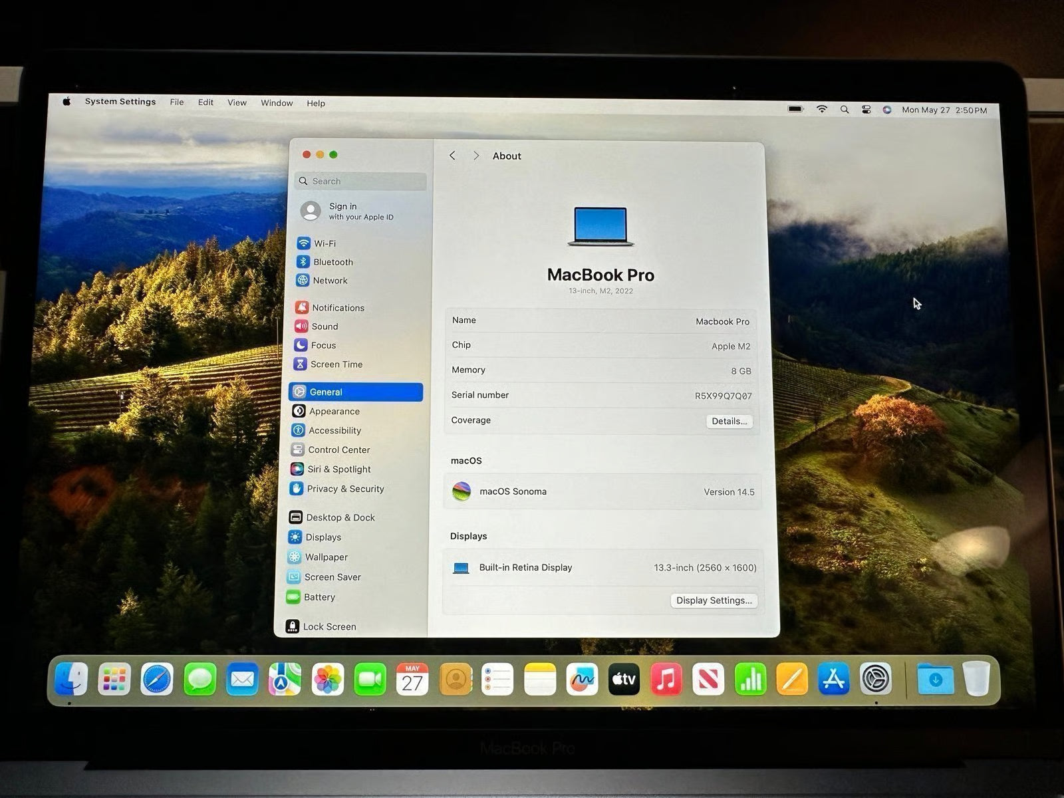Click Siri icon in menu bar

[887, 110]
